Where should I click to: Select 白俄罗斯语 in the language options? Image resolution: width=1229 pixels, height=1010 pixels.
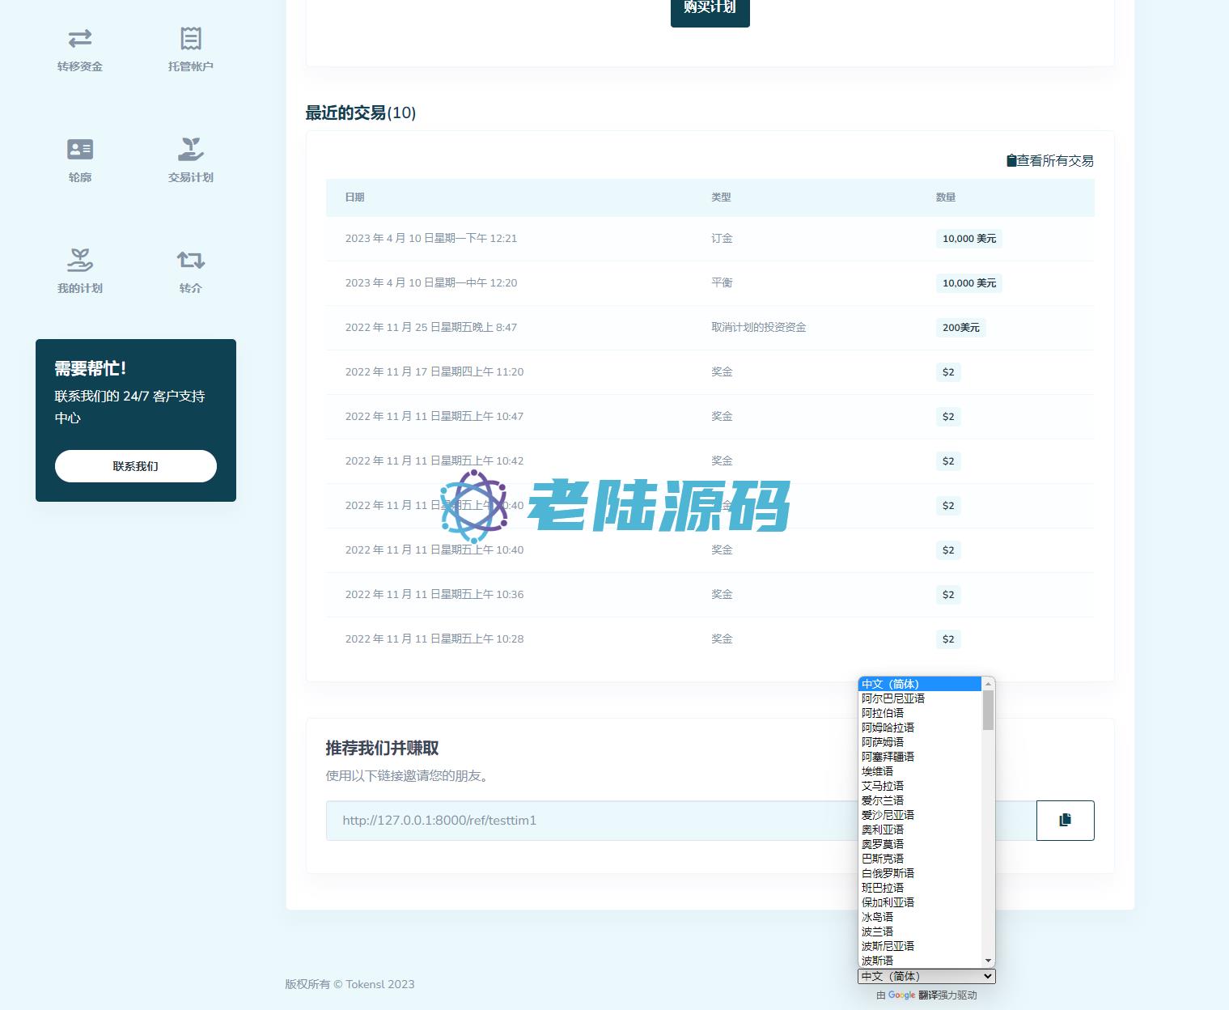(x=888, y=873)
